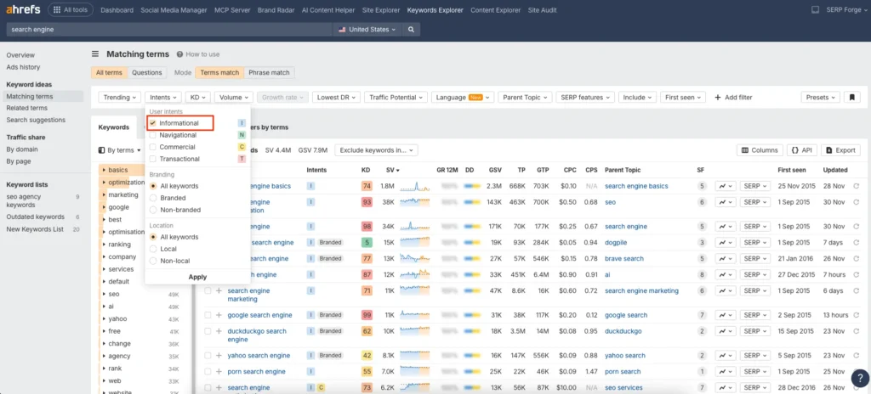This screenshot has height=394, width=871.
Task: Click the yellow KD 42 badge
Action: (367, 356)
